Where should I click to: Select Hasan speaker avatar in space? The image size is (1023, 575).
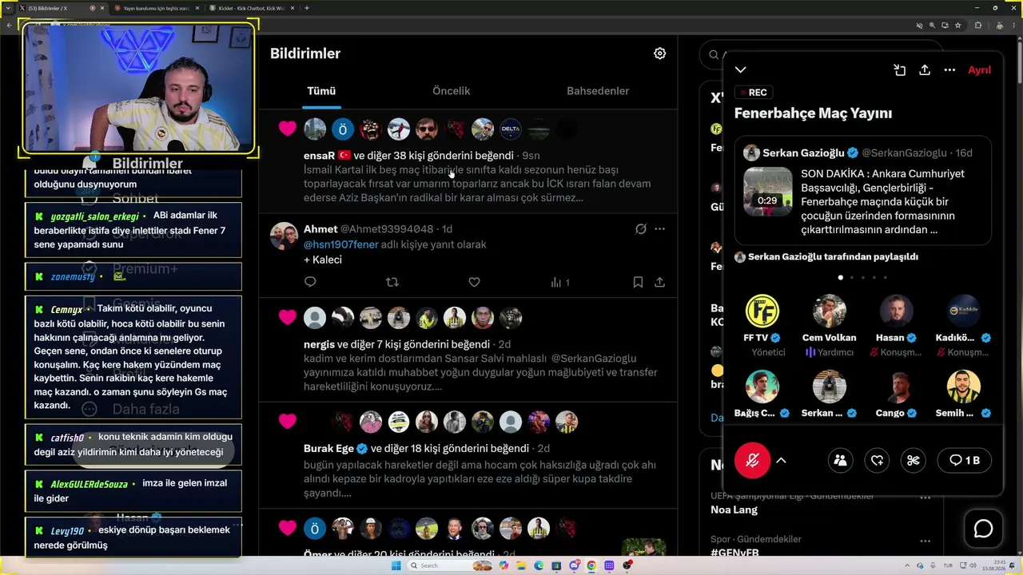click(896, 311)
